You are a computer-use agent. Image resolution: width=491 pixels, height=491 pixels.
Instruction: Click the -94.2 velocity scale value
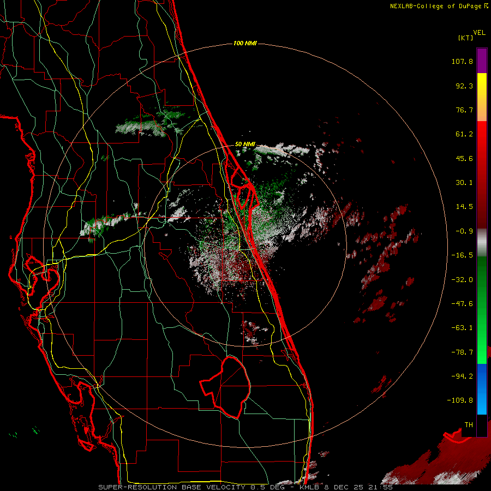point(462,376)
